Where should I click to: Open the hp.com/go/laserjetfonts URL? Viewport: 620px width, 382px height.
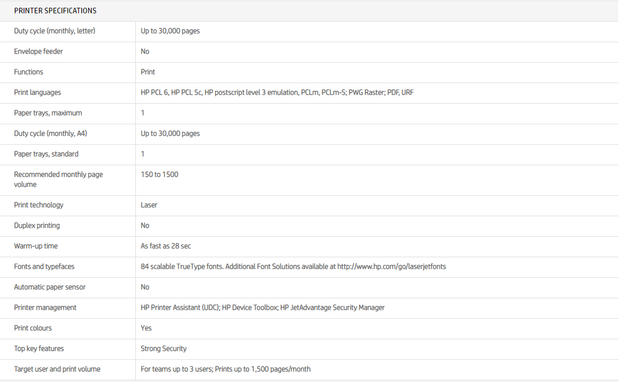point(392,267)
